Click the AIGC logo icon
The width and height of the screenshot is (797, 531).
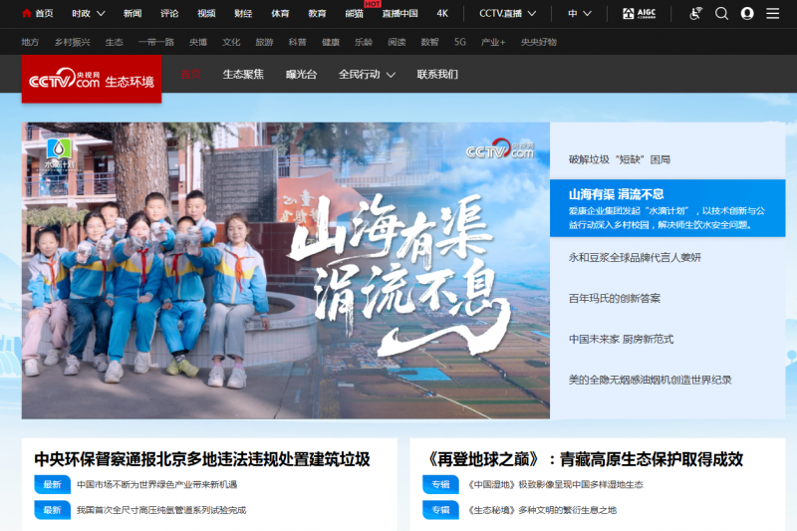point(640,14)
